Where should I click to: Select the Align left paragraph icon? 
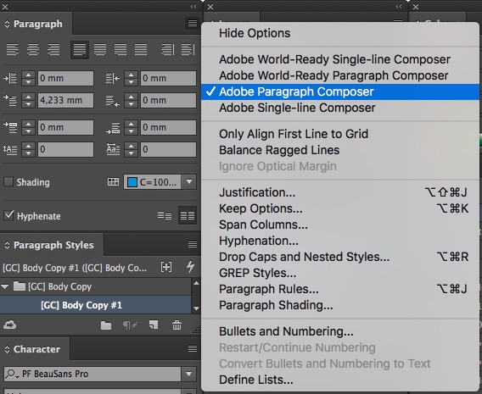12,49
